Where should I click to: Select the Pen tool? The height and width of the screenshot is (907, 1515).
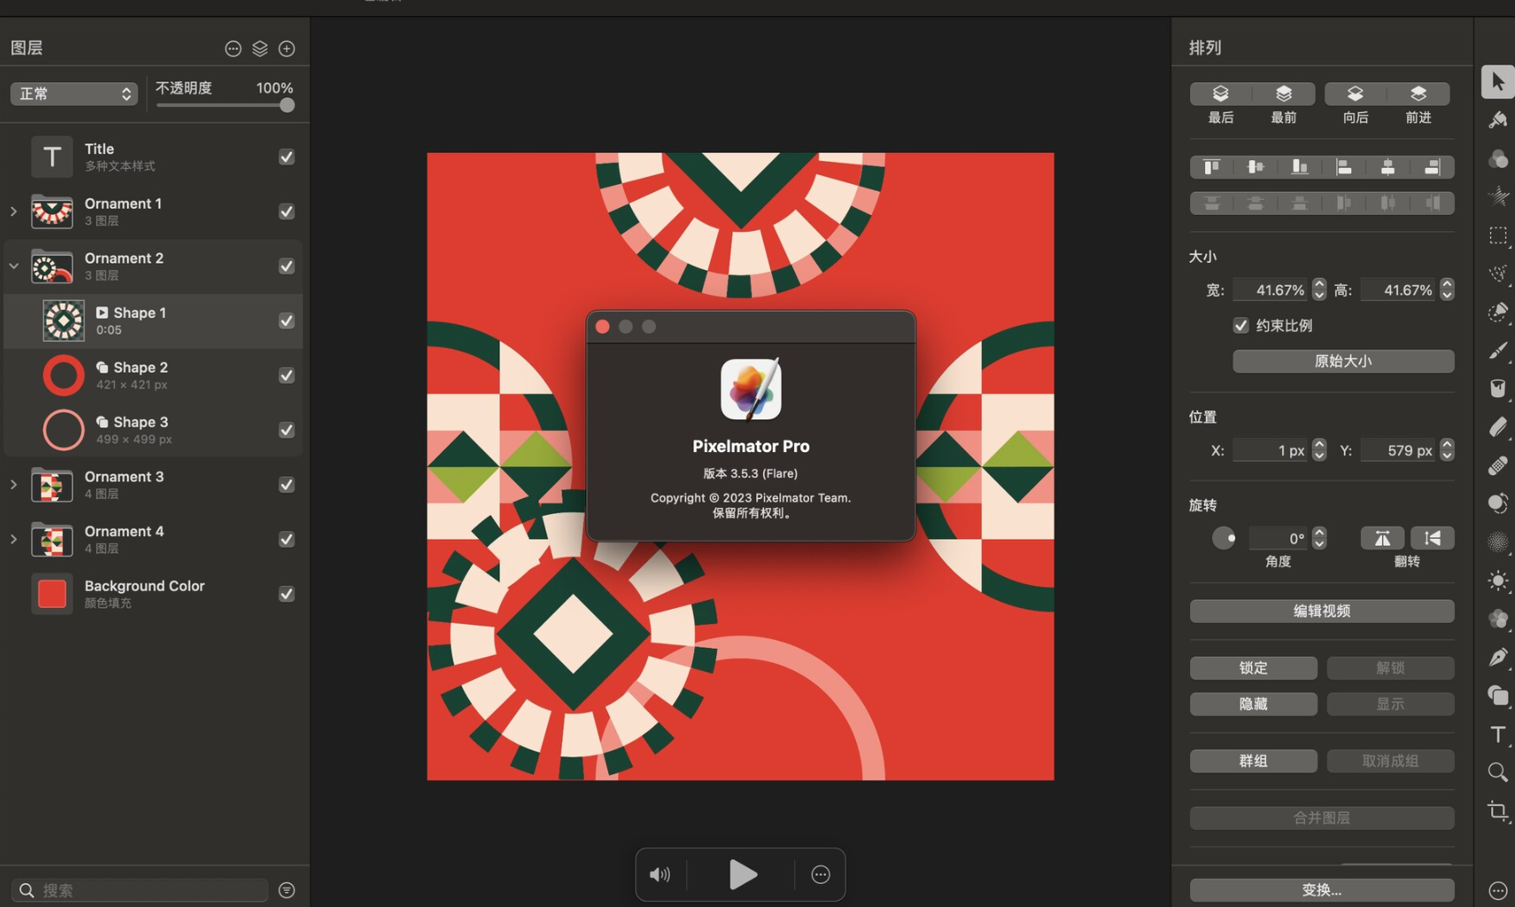click(1497, 657)
